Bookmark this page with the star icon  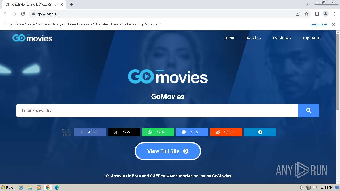pos(307,14)
